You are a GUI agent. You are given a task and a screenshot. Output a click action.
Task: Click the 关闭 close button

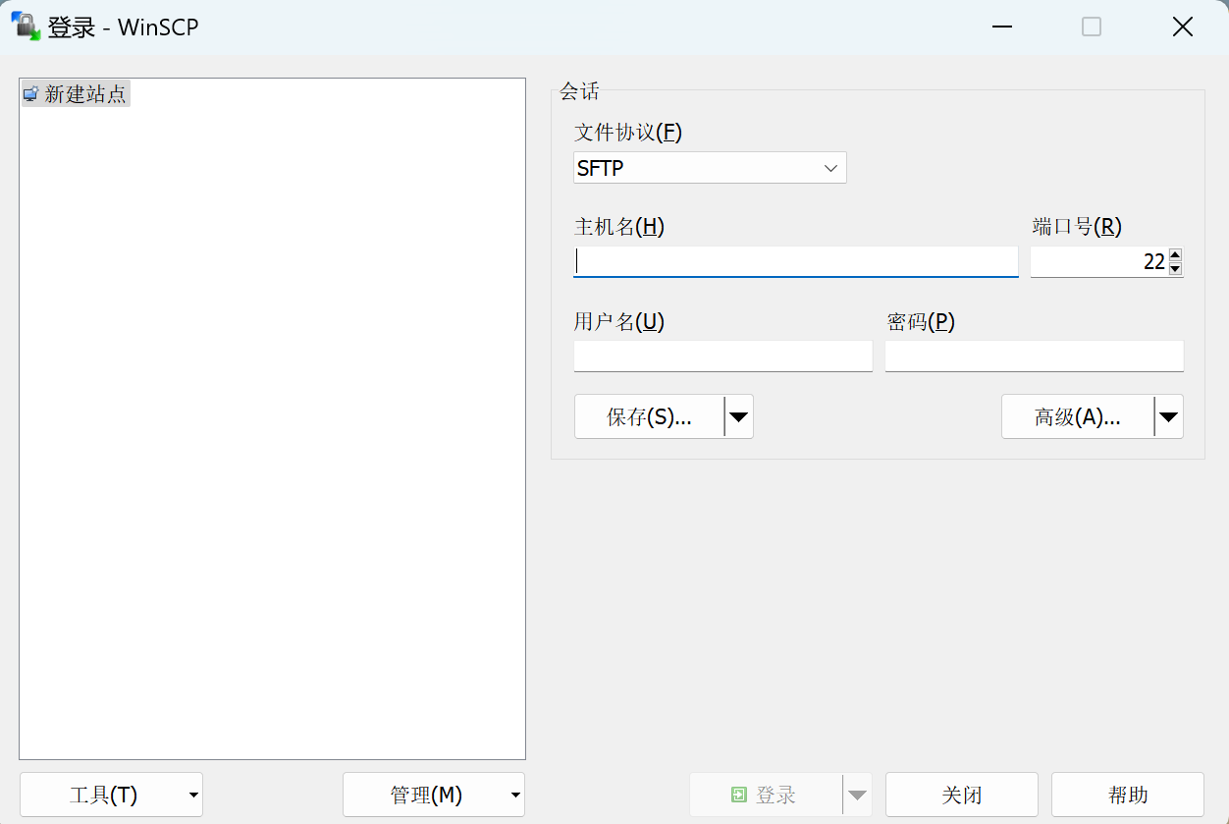pyautogui.click(x=962, y=795)
